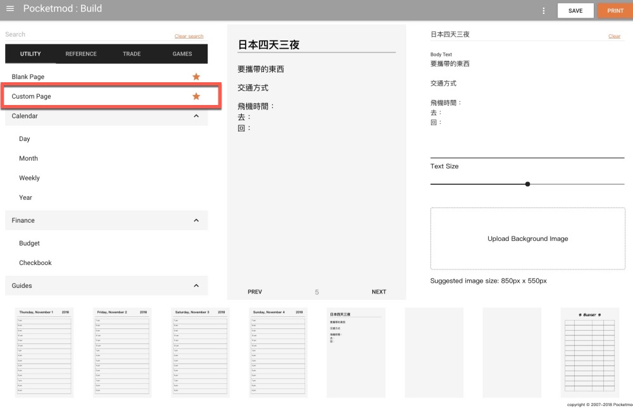
Task: Click the Text Size slider handle
Action: pyautogui.click(x=527, y=184)
